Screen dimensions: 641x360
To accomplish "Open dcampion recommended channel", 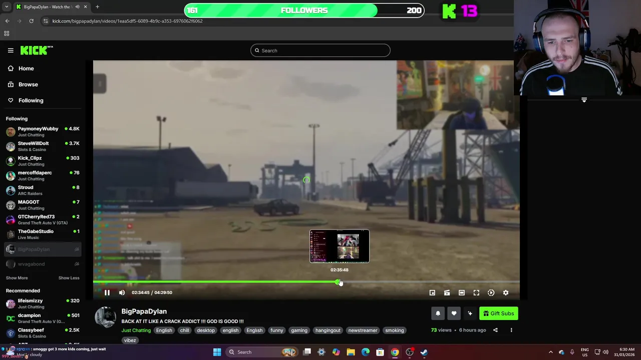I will point(43,318).
